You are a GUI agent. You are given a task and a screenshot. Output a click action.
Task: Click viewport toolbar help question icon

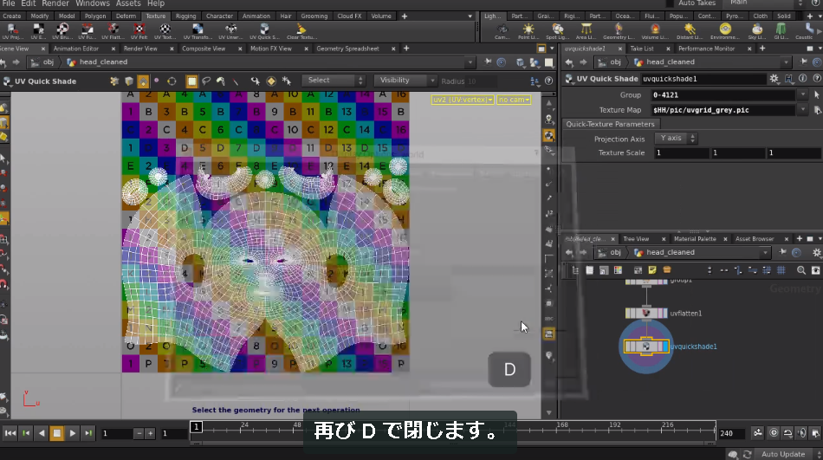tap(548, 81)
